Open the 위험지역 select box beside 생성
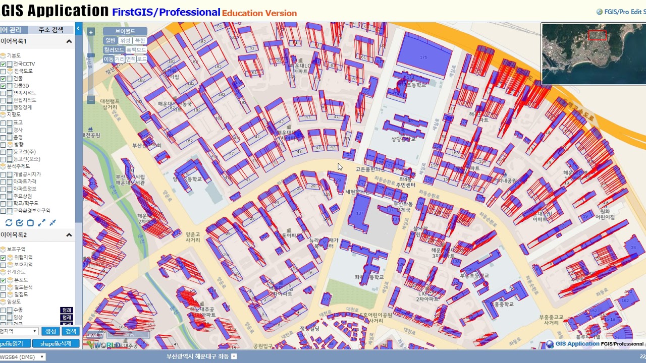Image resolution: width=646 pixels, height=363 pixels. tap(19, 331)
